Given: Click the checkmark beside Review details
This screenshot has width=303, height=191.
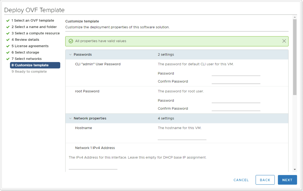Looking at the screenshot, I should 8,39.
